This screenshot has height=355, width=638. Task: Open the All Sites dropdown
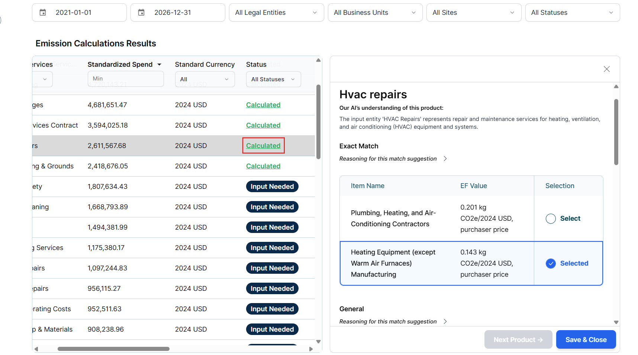pyautogui.click(x=473, y=13)
